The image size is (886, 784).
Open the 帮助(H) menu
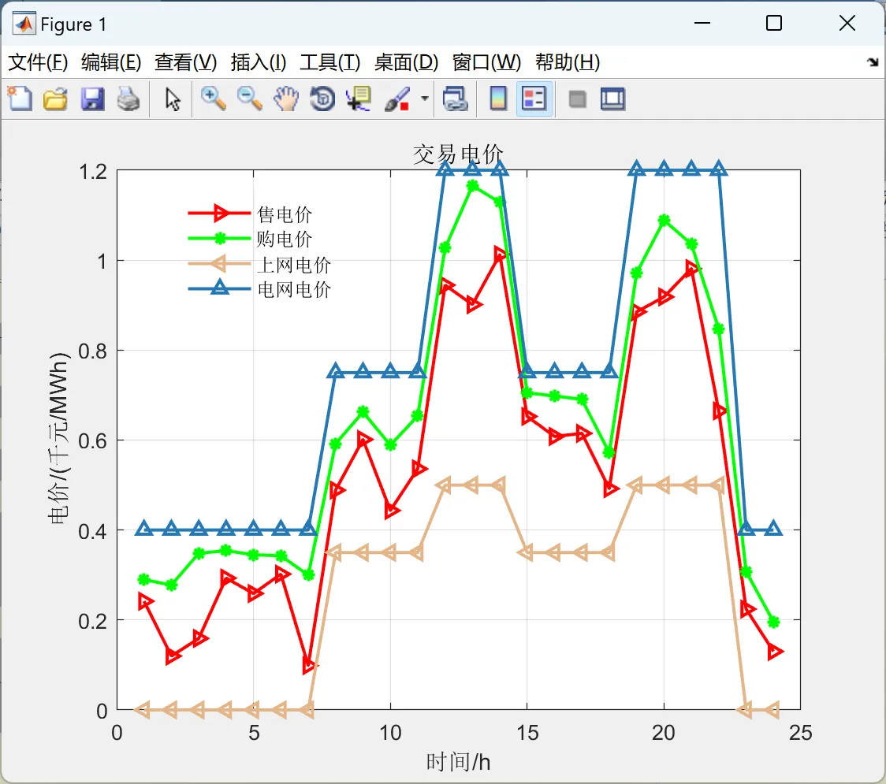tap(568, 62)
